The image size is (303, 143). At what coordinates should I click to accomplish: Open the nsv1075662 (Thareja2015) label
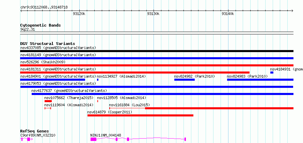69,98
